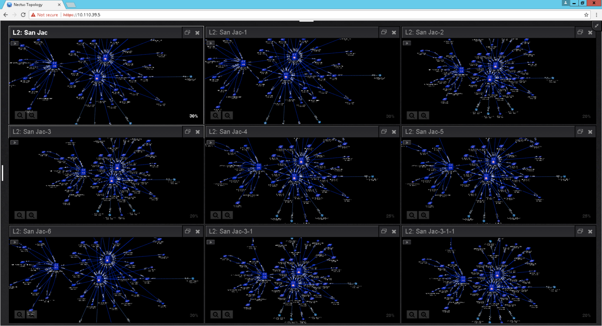Expand the chevron panel in San Jac-4
Image resolution: width=602 pixels, height=326 pixels.
pyautogui.click(x=210, y=142)
